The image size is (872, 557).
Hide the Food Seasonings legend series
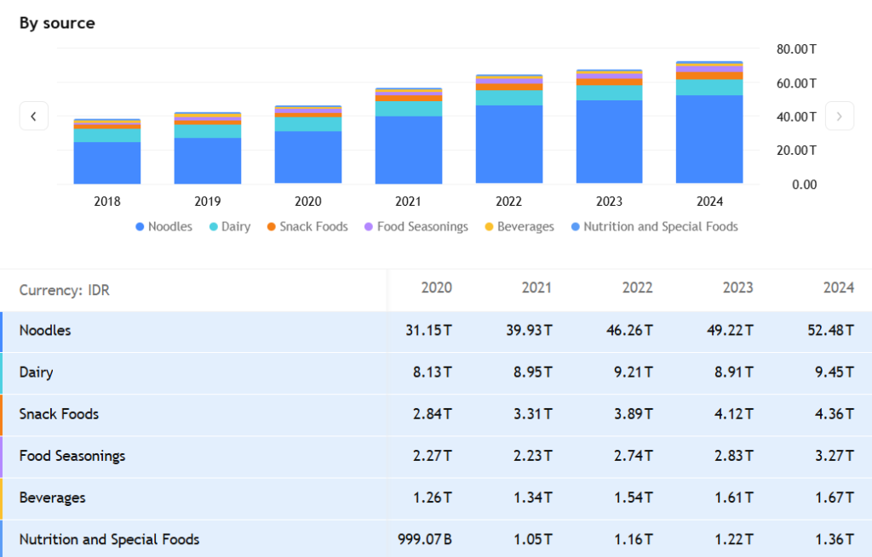pos(416,227)
